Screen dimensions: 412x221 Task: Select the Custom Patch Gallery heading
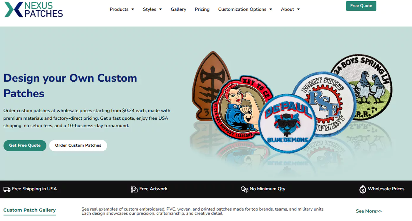tap(29, 210)
